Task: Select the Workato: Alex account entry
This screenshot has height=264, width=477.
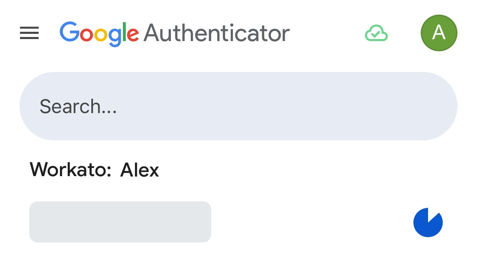Action: click(x=94, y=170)
